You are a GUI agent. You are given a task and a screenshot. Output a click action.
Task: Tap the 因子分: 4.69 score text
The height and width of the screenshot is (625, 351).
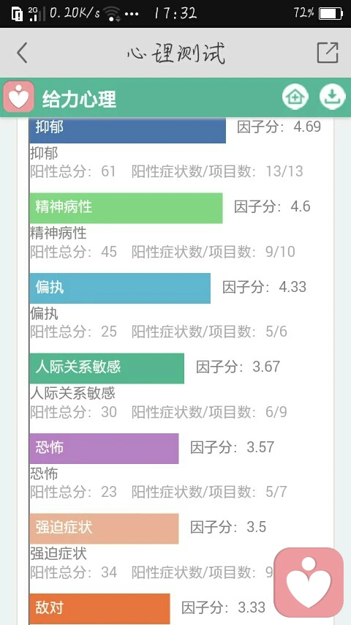[279, 127]
